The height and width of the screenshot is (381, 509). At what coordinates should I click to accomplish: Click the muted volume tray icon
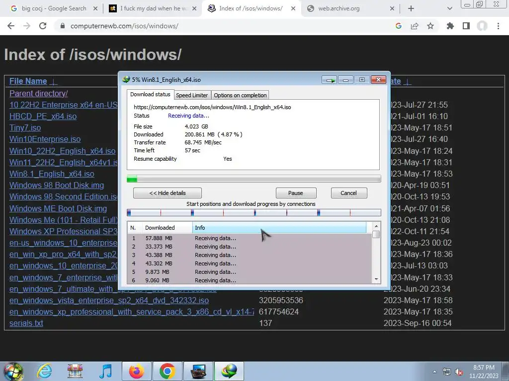click(459, 372)
